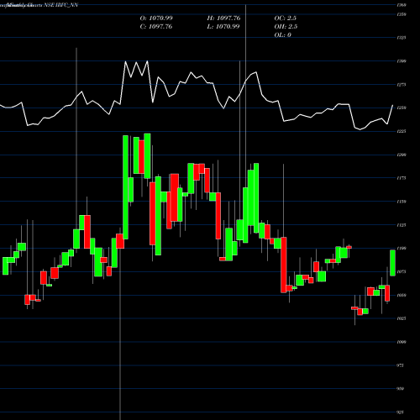Click the 975 price axis label
The image size is (420, 420).
401,365
